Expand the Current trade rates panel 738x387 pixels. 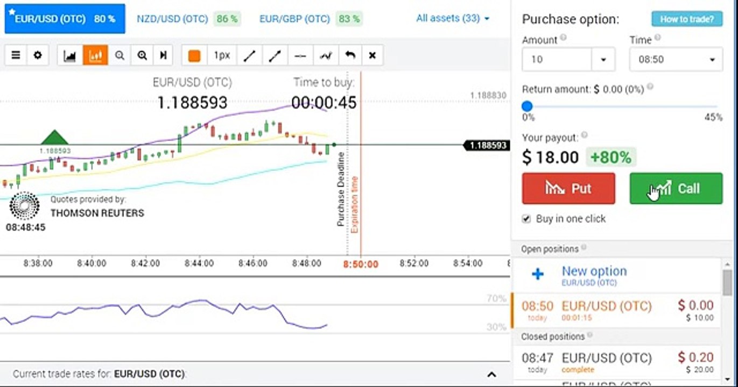click(491, 374)
